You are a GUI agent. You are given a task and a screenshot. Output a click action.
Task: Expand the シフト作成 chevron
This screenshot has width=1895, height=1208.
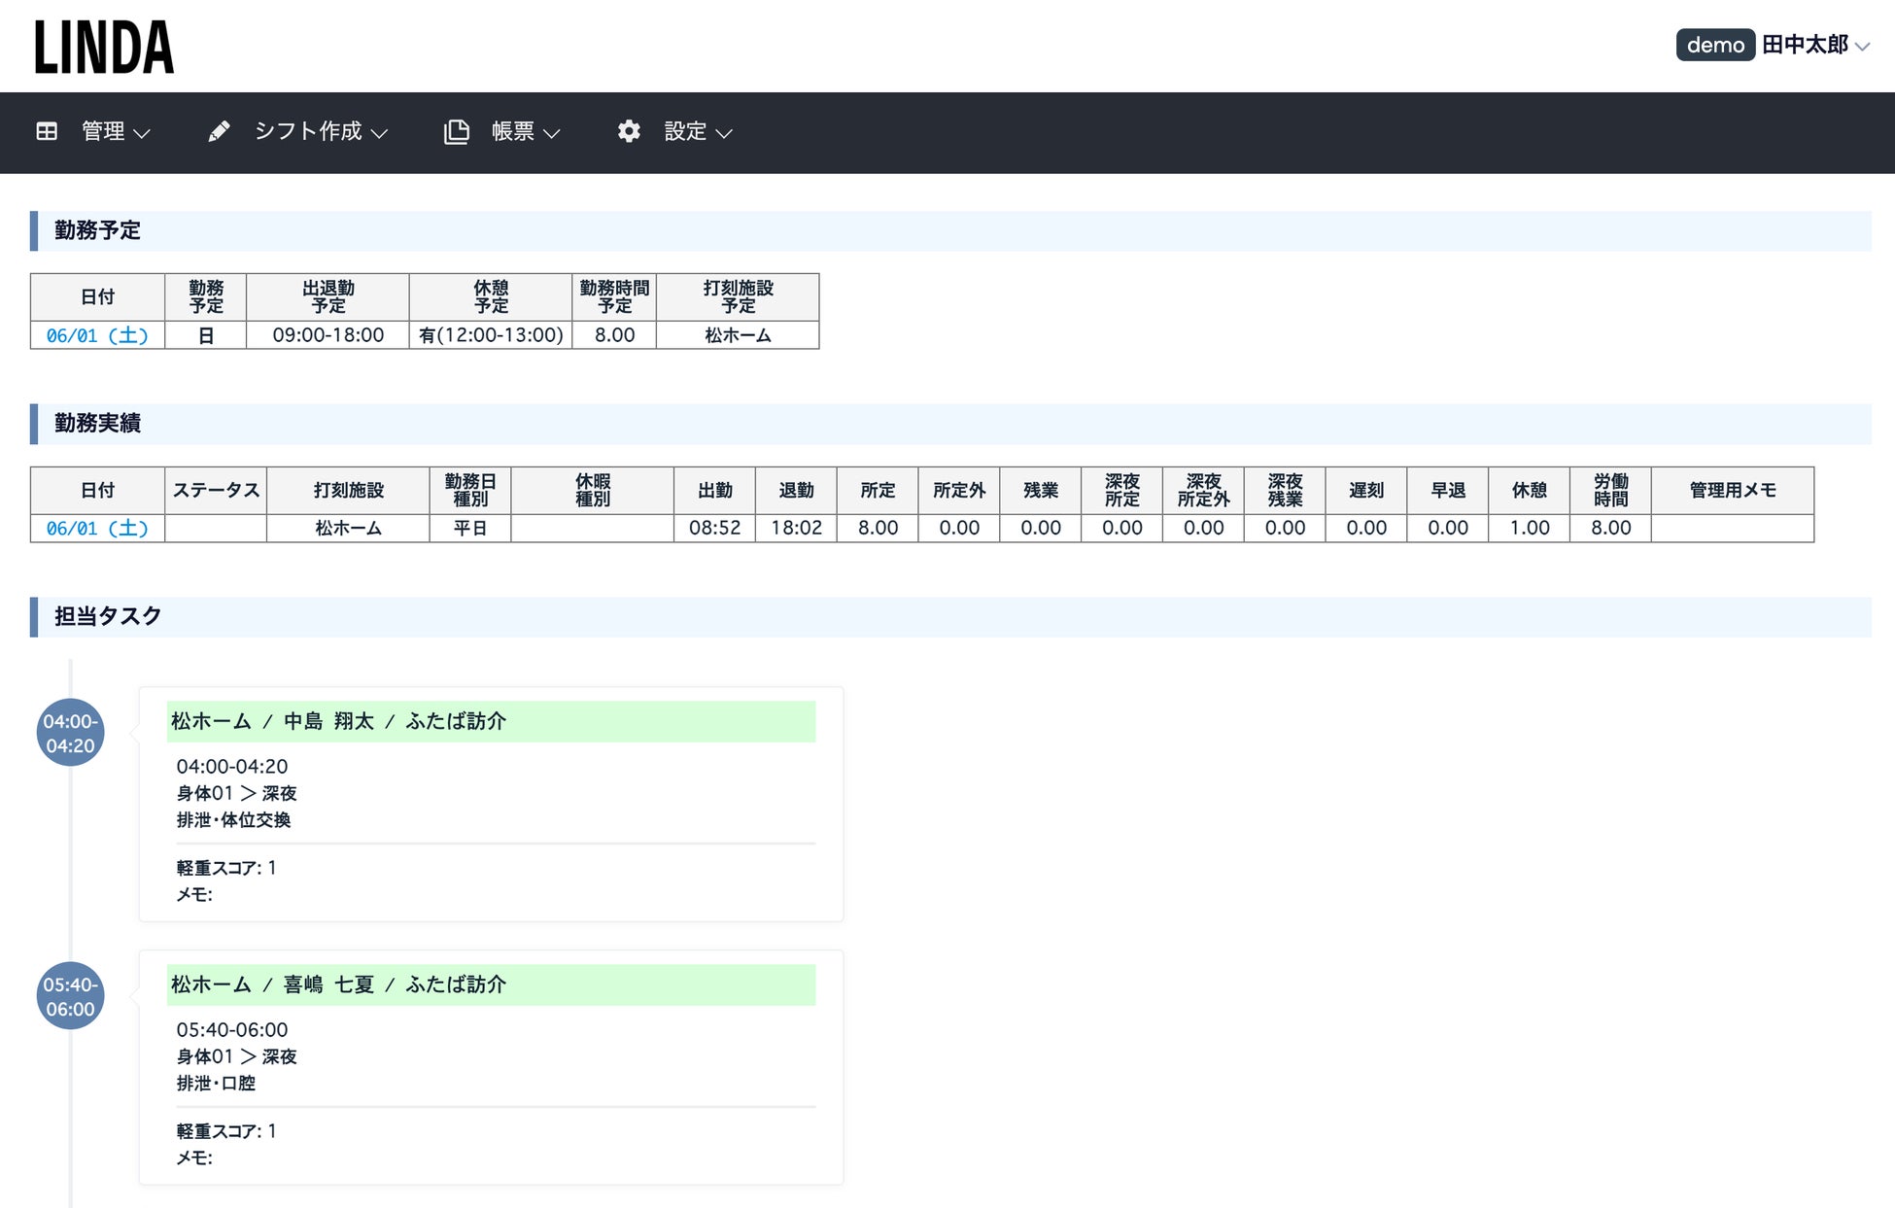tap(380, 133)
